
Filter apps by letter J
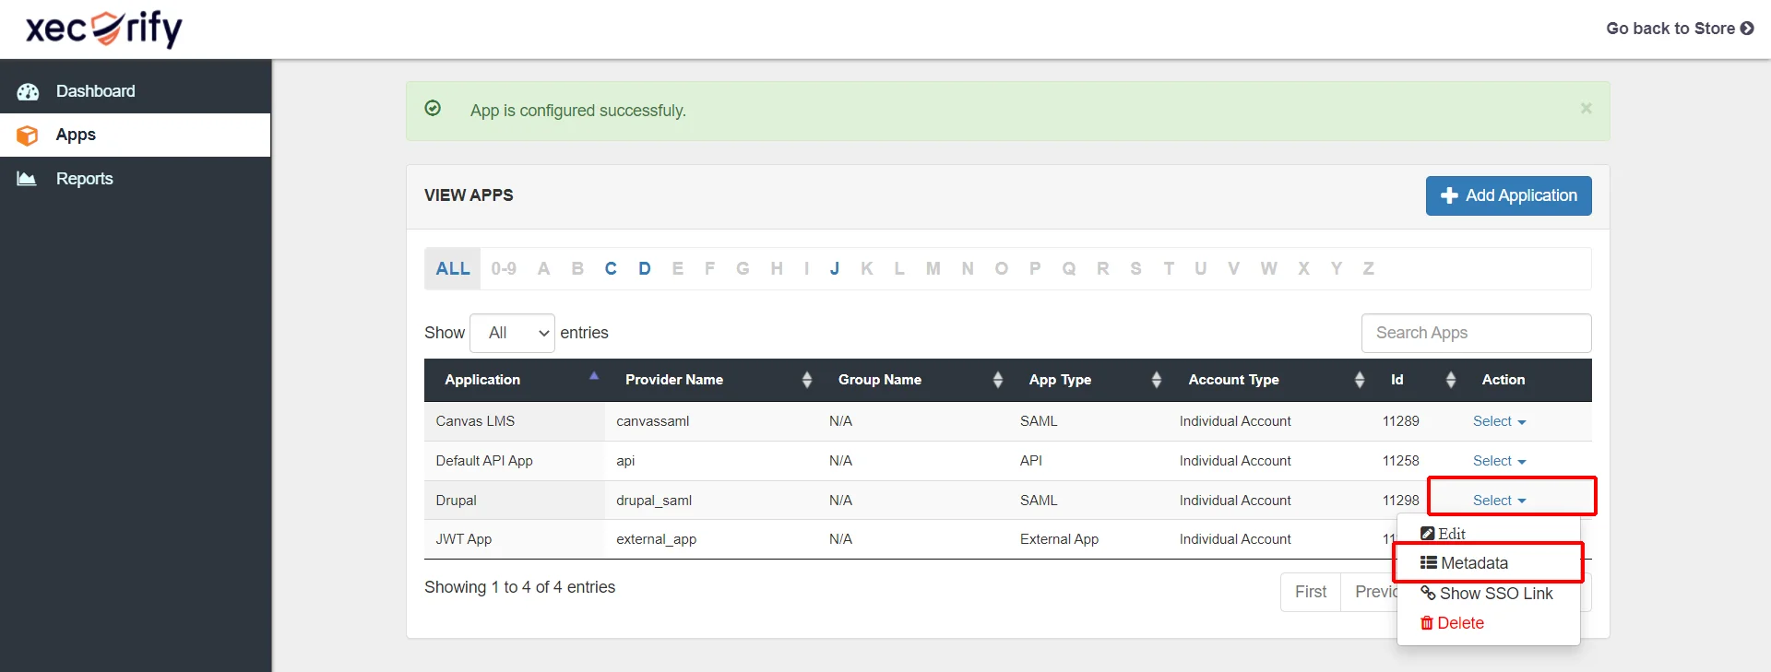click(x=835, y=268)
